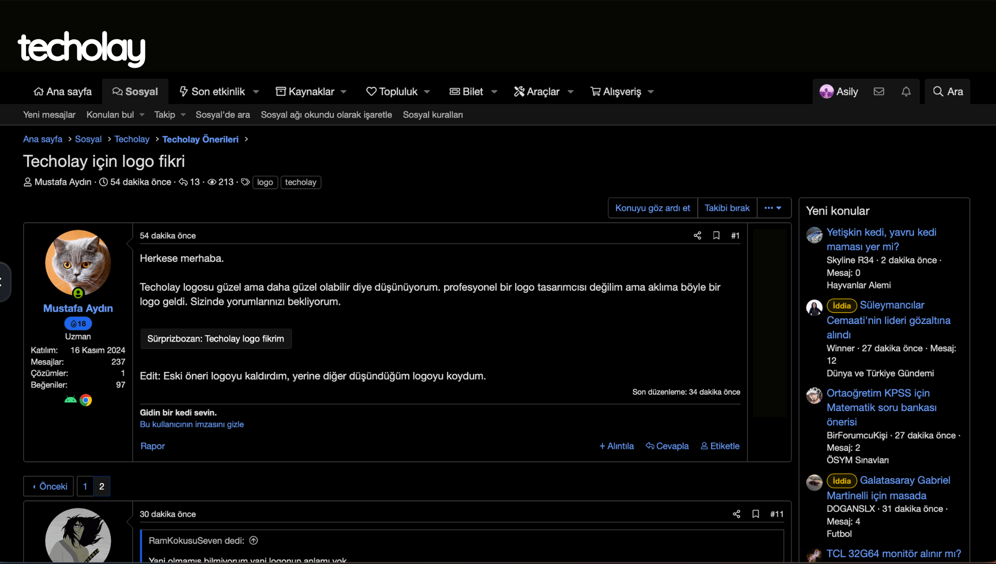Expand the Sürprizbozan spoiler

(x=216, y=338)
